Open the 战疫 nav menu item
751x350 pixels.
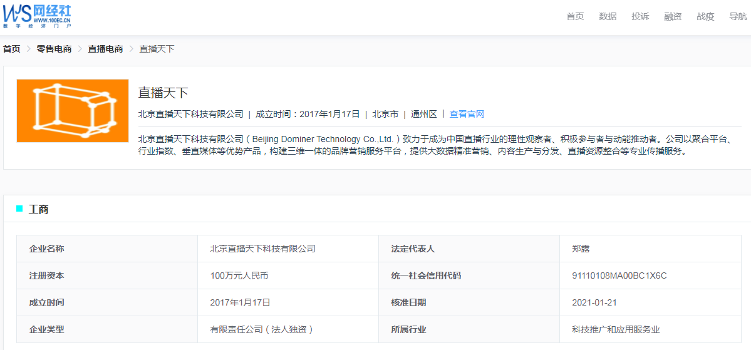point(705,16)
